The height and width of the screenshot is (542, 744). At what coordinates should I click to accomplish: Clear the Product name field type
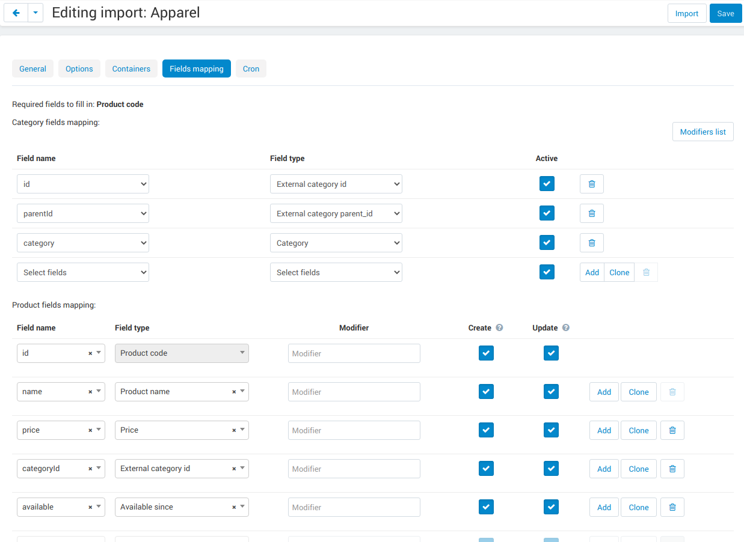pos(234,392)
